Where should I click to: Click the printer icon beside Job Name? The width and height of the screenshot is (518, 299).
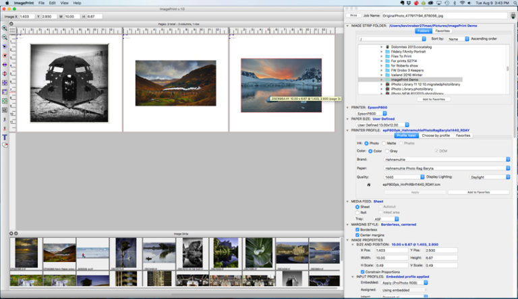tap(513, 15)
